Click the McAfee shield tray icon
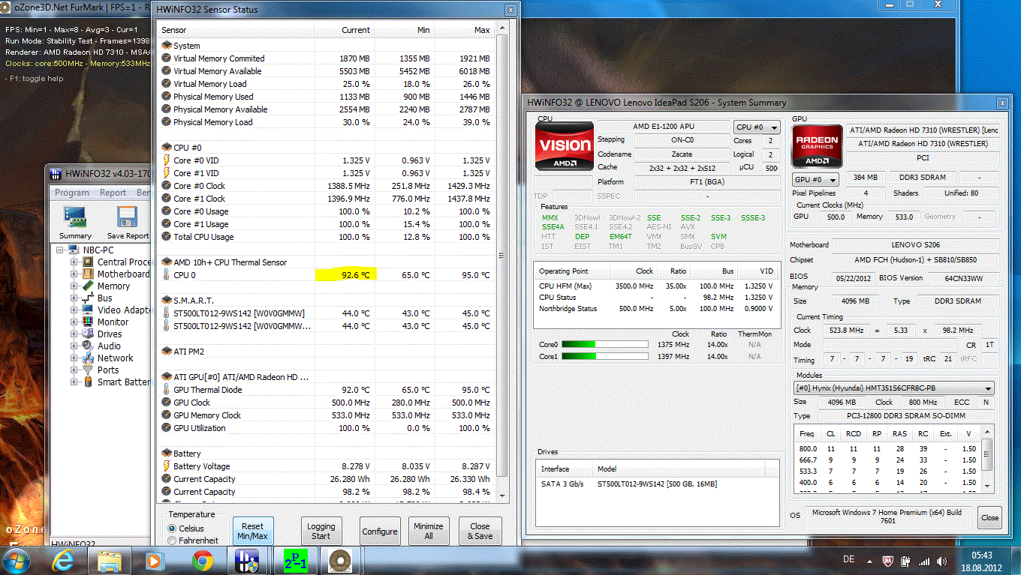Viewport: 1021px width, 575px height. click(x=888, y=561)
